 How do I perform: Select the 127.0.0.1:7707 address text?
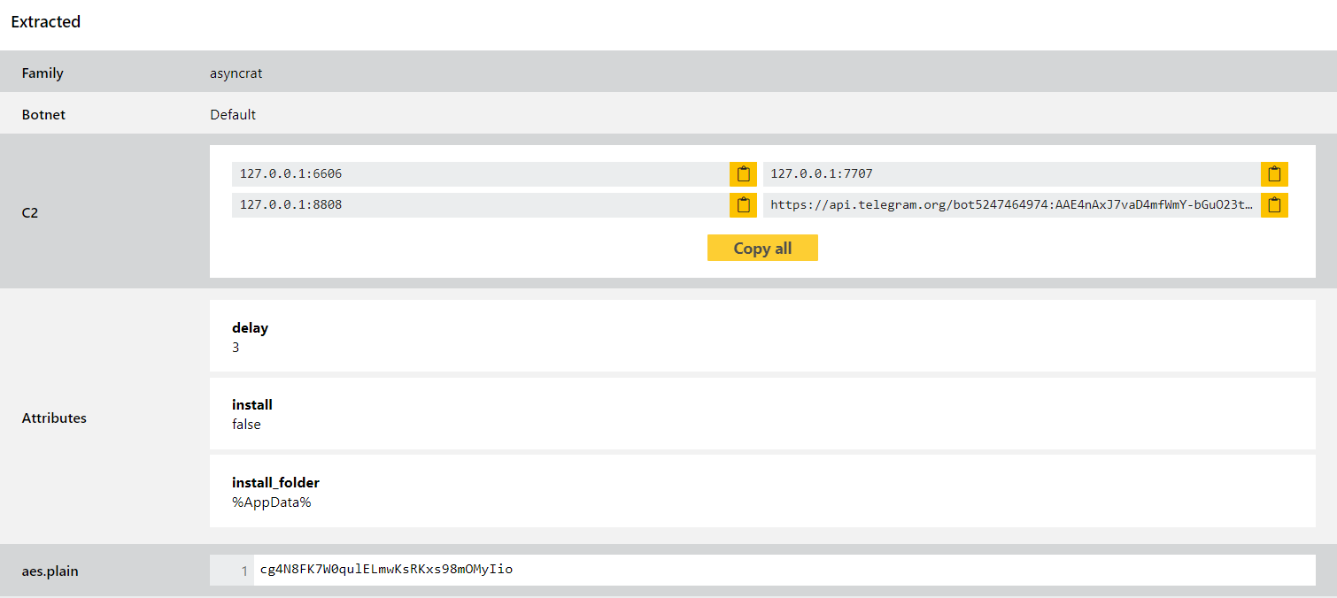pyautogui.click(x=822, y=174)
